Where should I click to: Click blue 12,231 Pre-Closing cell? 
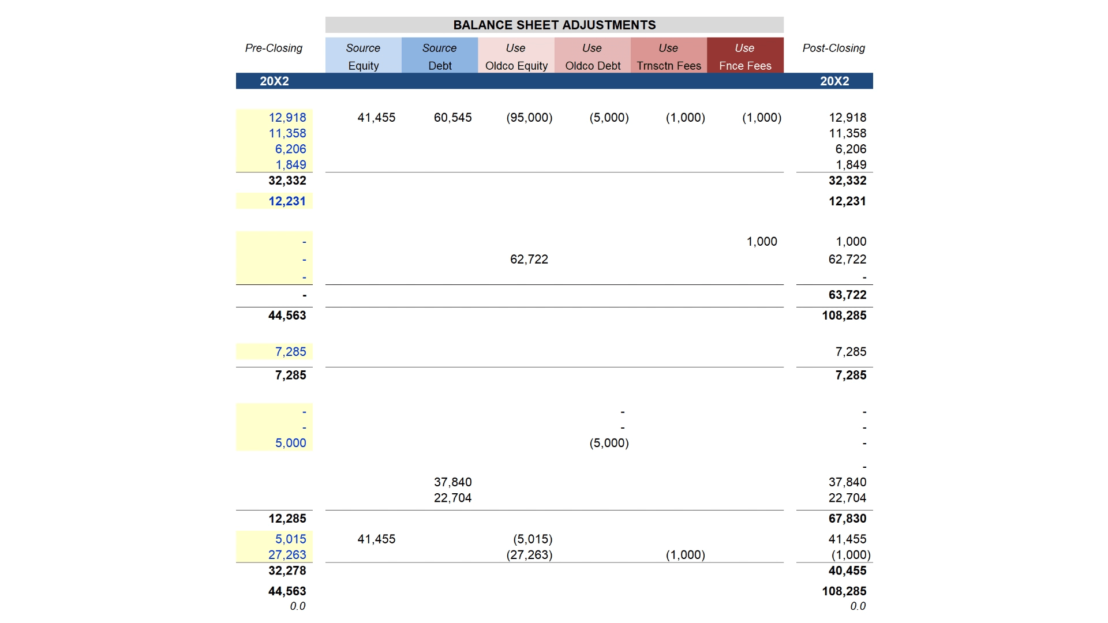(x=287, y=201)
